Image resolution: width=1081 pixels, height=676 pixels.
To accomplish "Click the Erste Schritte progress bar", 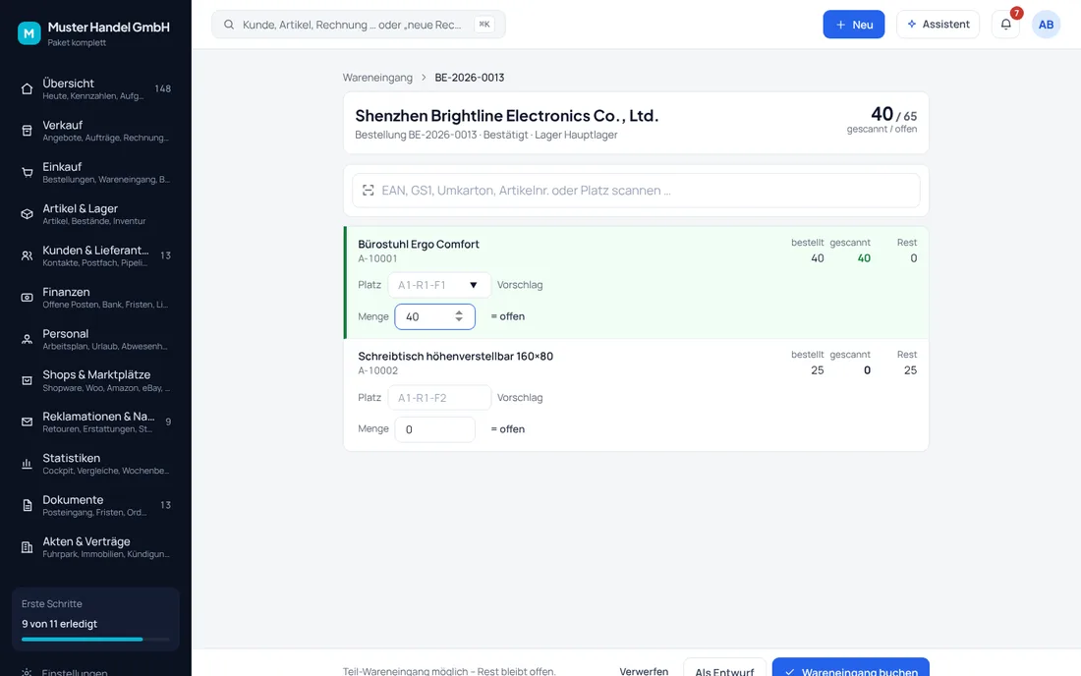I will click(x=95, y=640).
